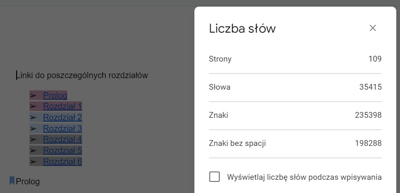This screenshot has height=193, width=400.
Task: Go to the Rozdział 4 link
Action: 62,139
